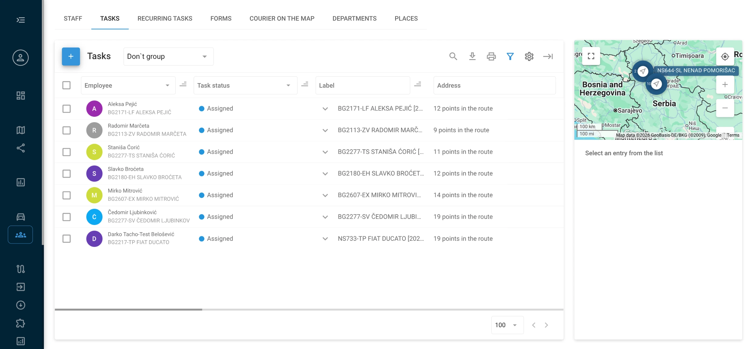
Task: Open the Task status filter dropdown
Action: click(x=245, y=86)
